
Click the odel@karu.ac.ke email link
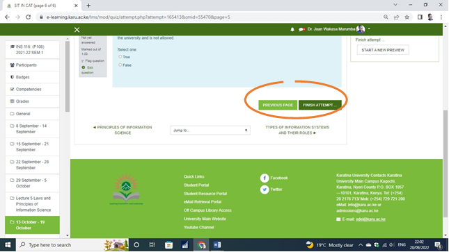point(370,219)
